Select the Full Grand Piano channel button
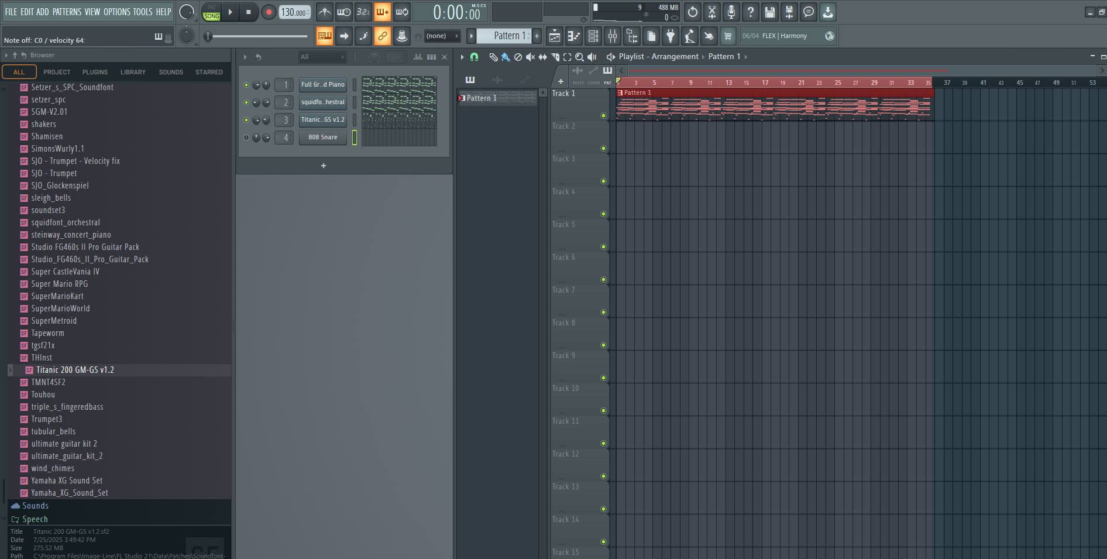 323,85
